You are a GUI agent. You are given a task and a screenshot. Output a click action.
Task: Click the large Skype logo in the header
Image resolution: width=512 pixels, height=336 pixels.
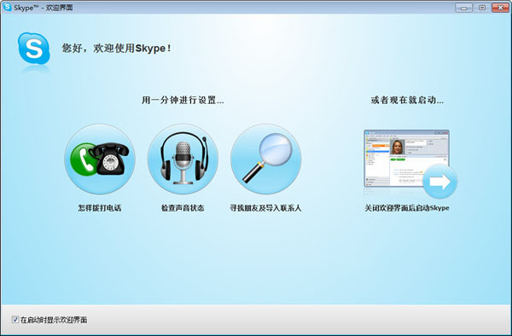[x=34, y=49]
